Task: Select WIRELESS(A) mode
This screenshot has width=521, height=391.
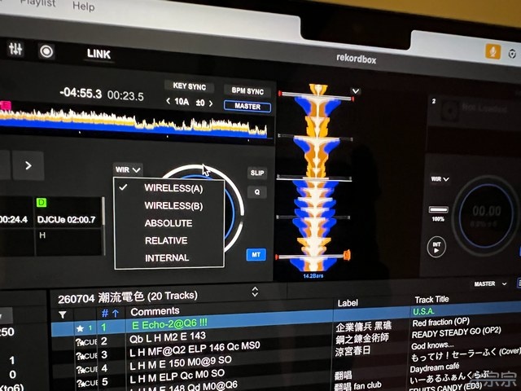Action: point(173,188)
